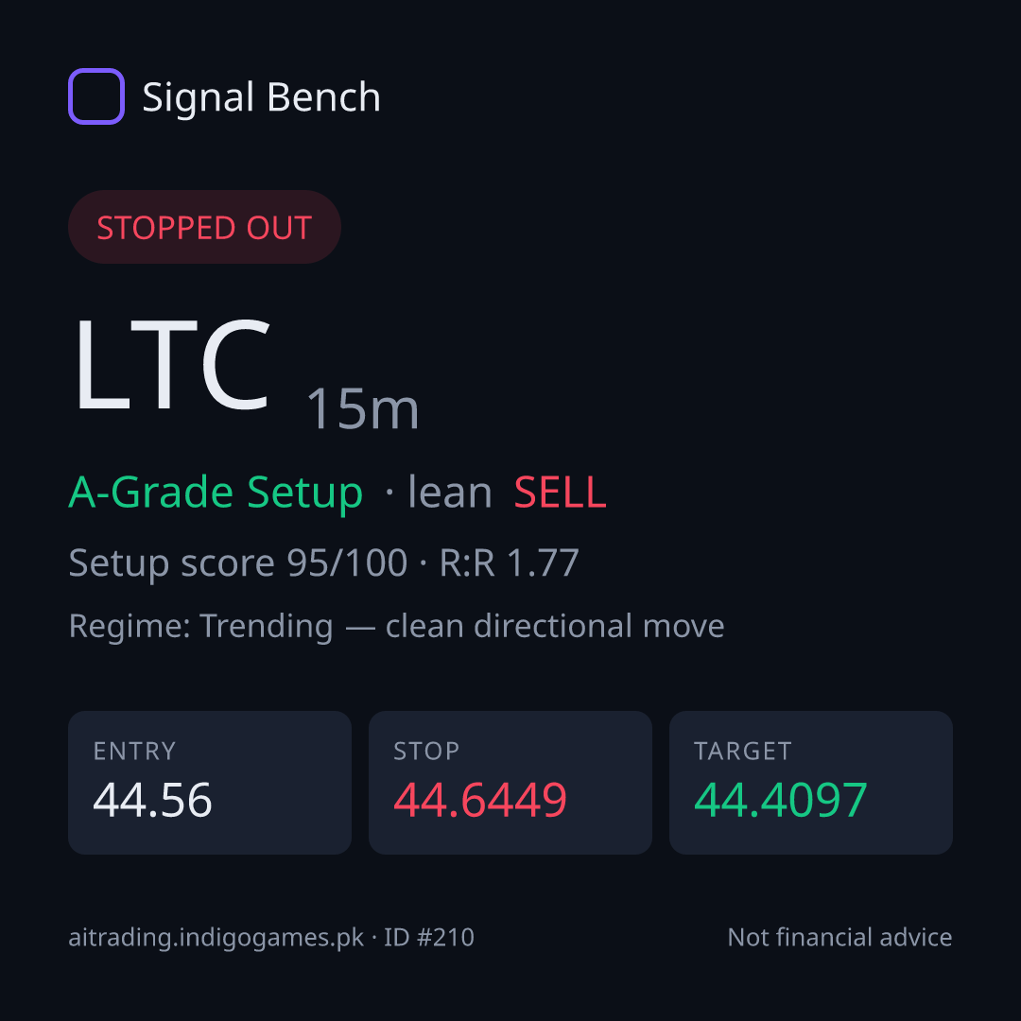Click the Regime: Trending description line

tap(396, 627)
